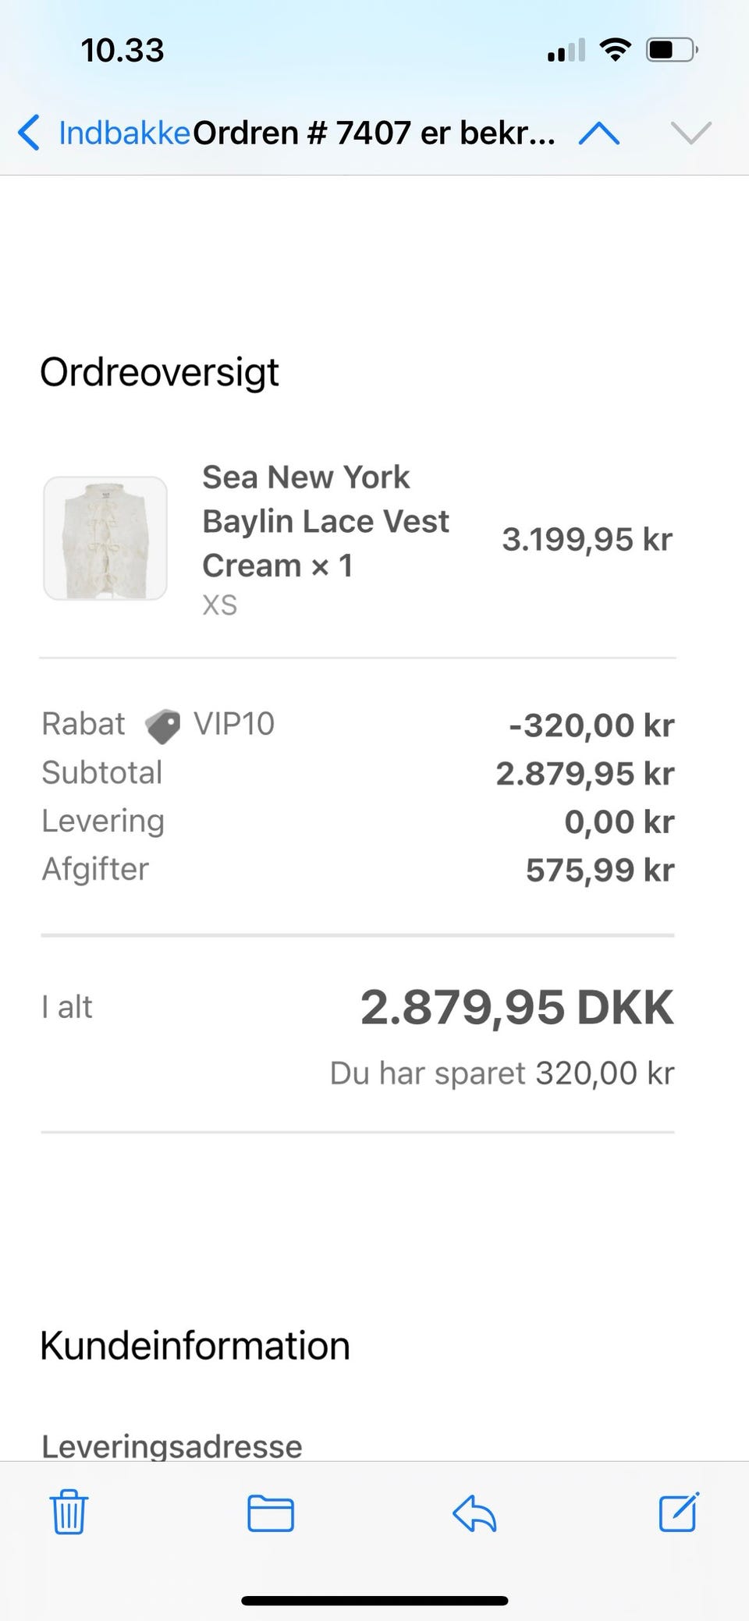Tap the Wi-Fi status icon
Image resolution: width=749 pixels, height=1621 pixels.
[x=615, y=51]
